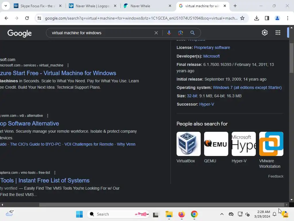Switch to the Naver Whale tab

(147, 6)
